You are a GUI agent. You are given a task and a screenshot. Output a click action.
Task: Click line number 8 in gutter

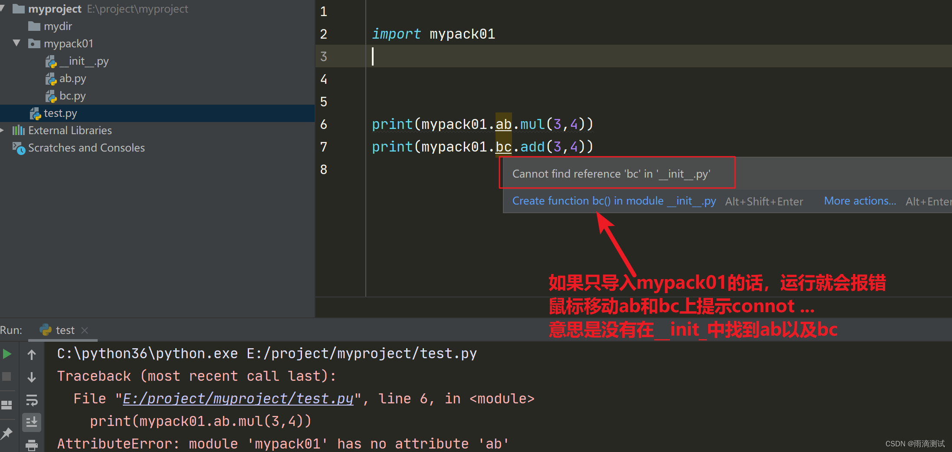click(324, 170)
